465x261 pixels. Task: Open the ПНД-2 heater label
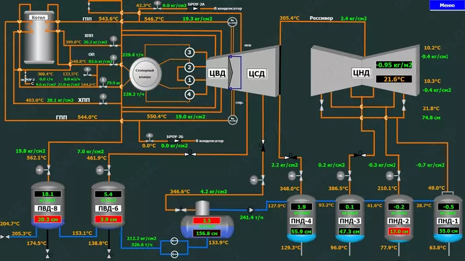(x=399, y=221)
